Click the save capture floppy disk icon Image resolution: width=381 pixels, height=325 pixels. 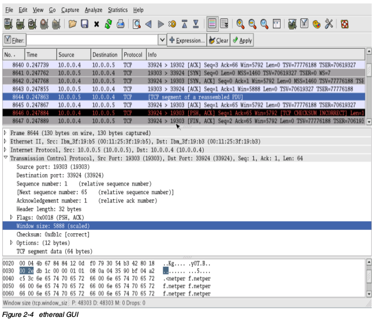(84, 24)
